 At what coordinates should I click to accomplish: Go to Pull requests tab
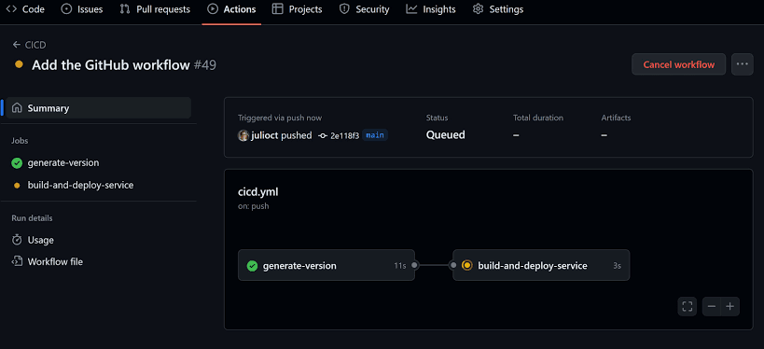click(155, 9)
